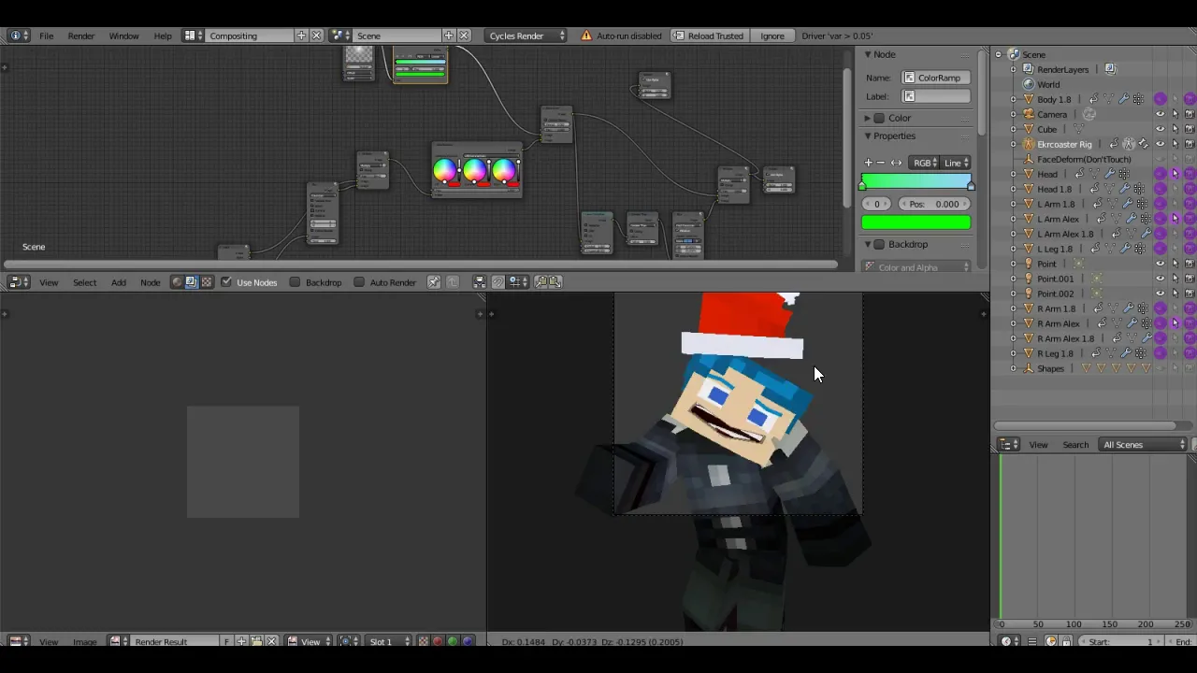Open the Linear interpolation dropdown
Viewport: 1197px width, 673px height.
coord(956,163)
